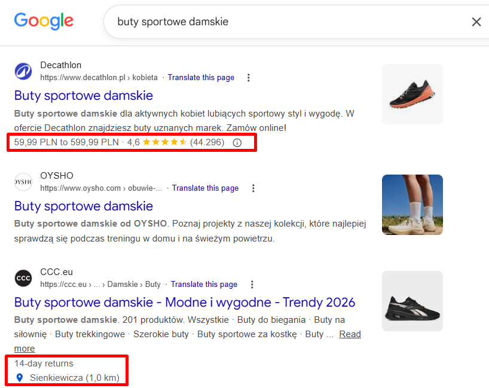Click the OYSHO URL 'https://www.oysho.com › obuwie-...'
The width and height of the screenshot is (489, 388).
point(101,188)
